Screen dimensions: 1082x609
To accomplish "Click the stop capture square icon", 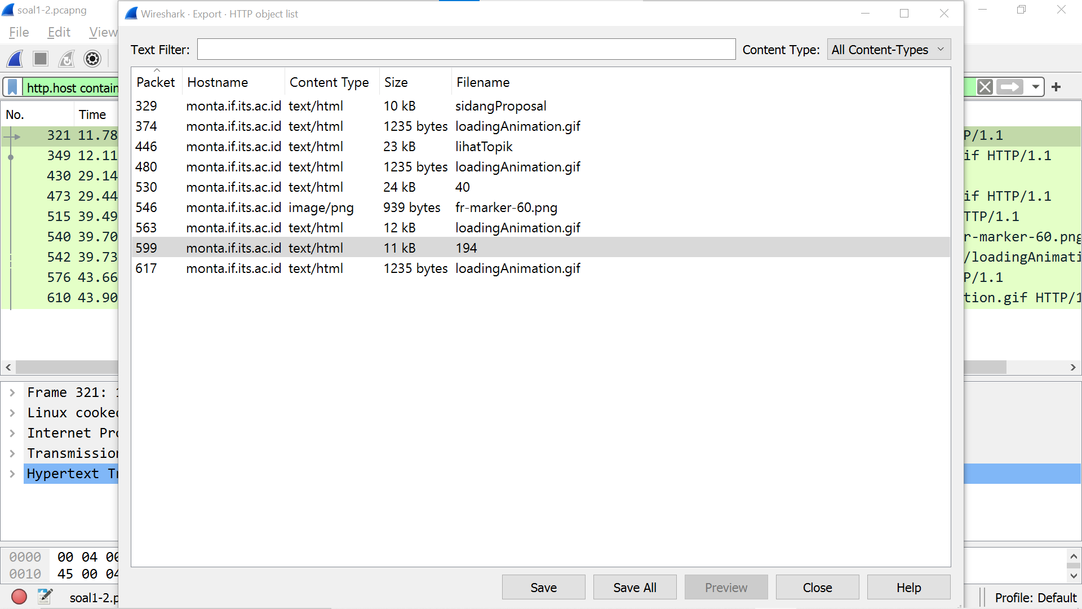I will pyautogui.click(x=41, y=59).
